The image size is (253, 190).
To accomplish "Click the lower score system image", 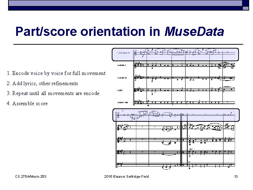I will (x=176, y=139).
